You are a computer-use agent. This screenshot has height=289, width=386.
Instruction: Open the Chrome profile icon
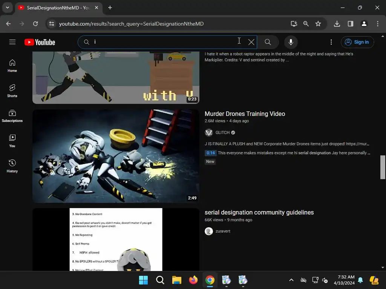click(x=364, y=24)
